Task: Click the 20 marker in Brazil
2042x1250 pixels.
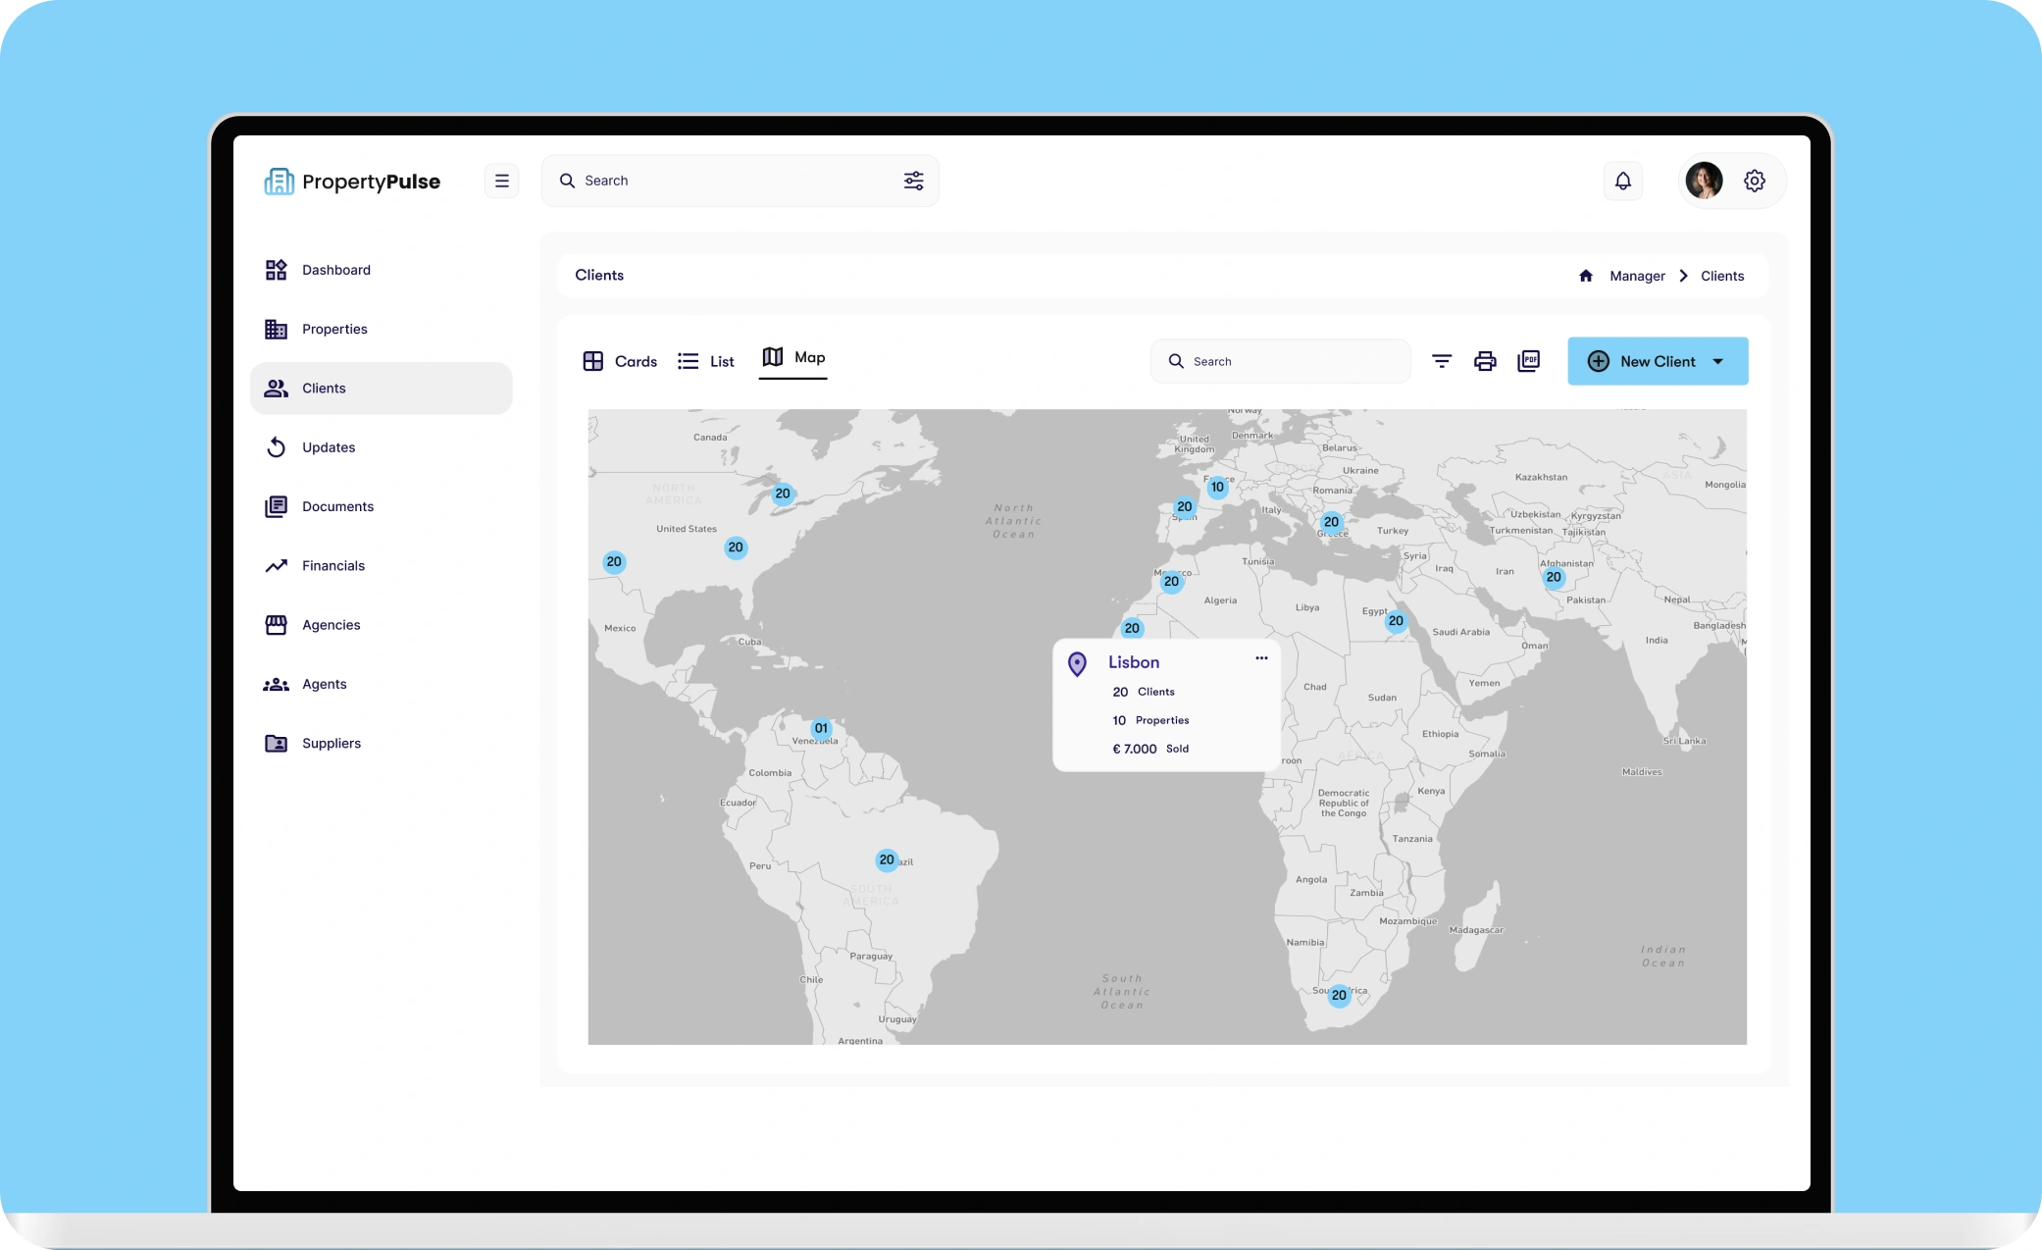Action: pyautogui.click(x=887, y=859)
